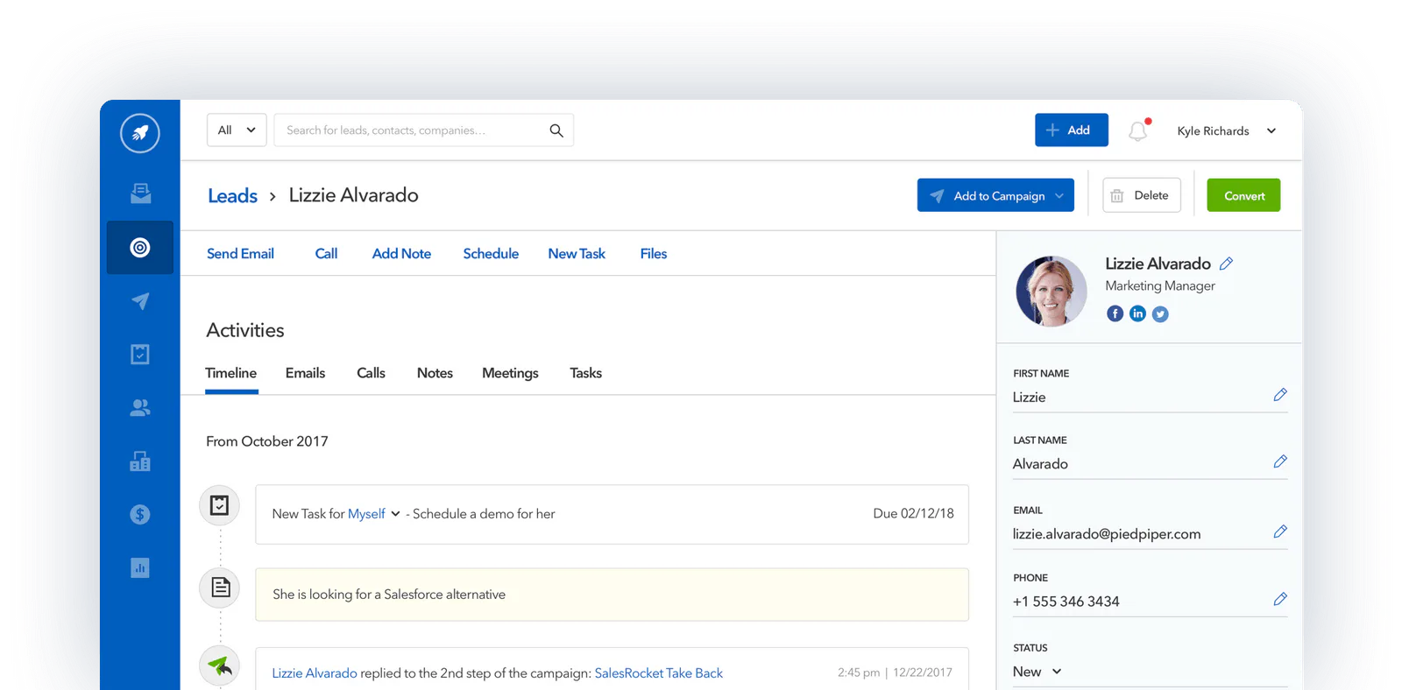Open Lizzie's Twitter profile icon

point(1160,313)
